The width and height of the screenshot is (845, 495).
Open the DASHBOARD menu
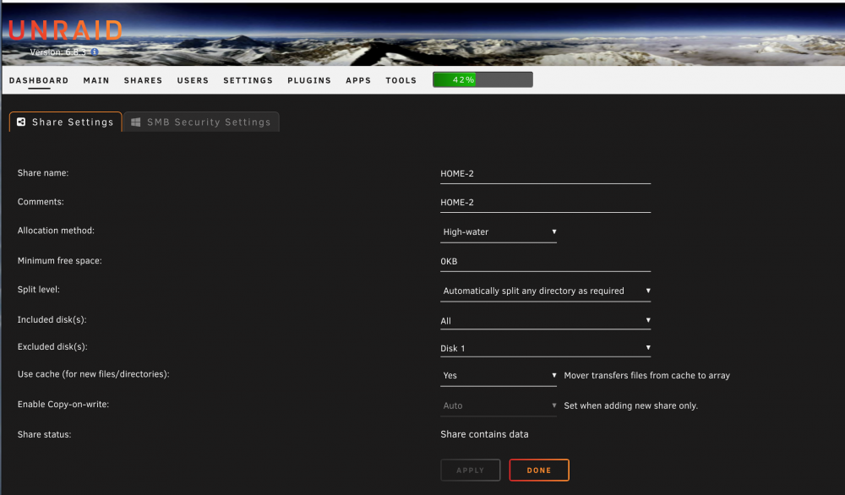[39, 80]
